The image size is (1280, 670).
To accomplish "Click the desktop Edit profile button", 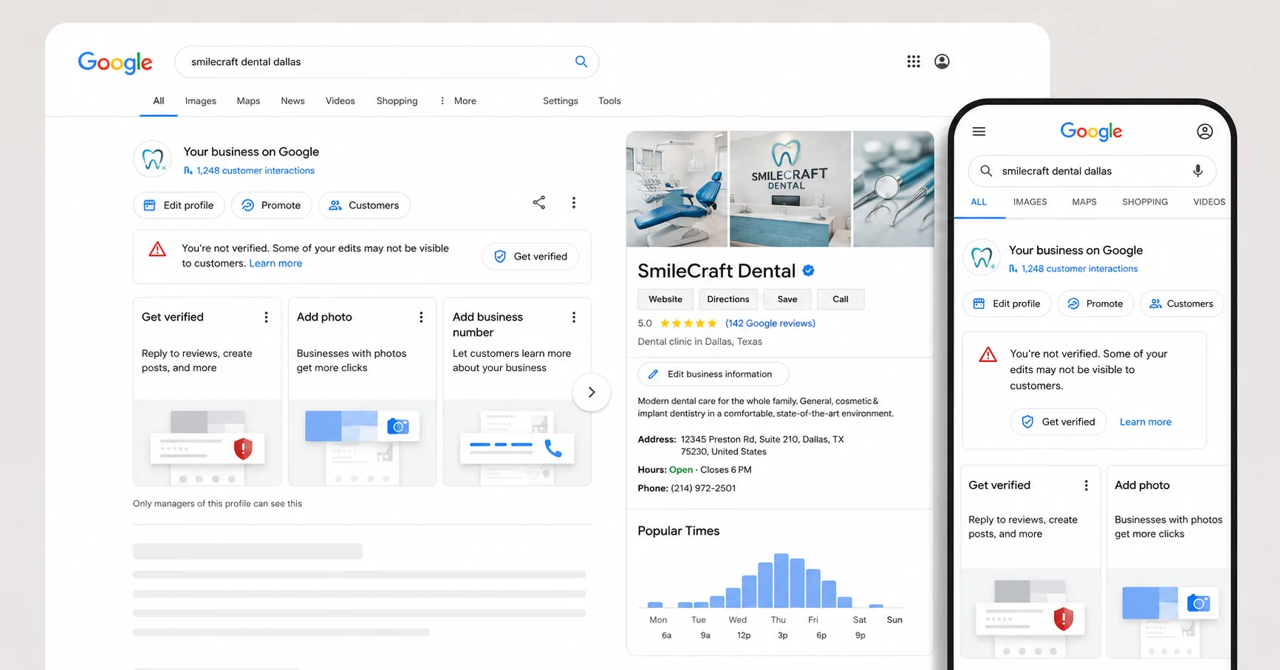I will click(179, 205).
